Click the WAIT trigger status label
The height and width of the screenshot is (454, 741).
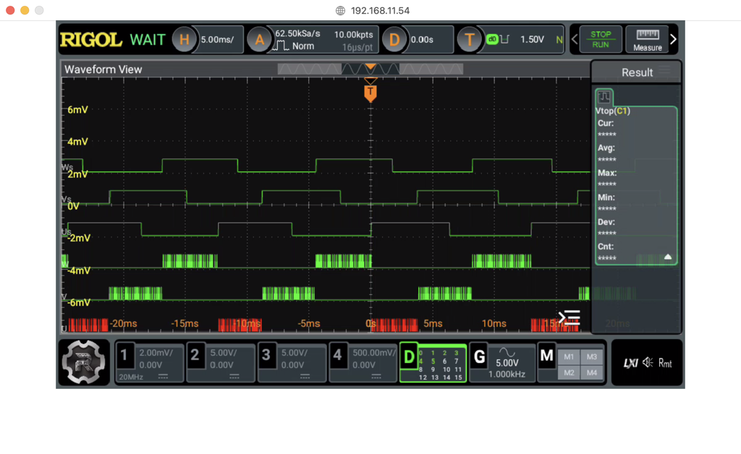(148, 40)
